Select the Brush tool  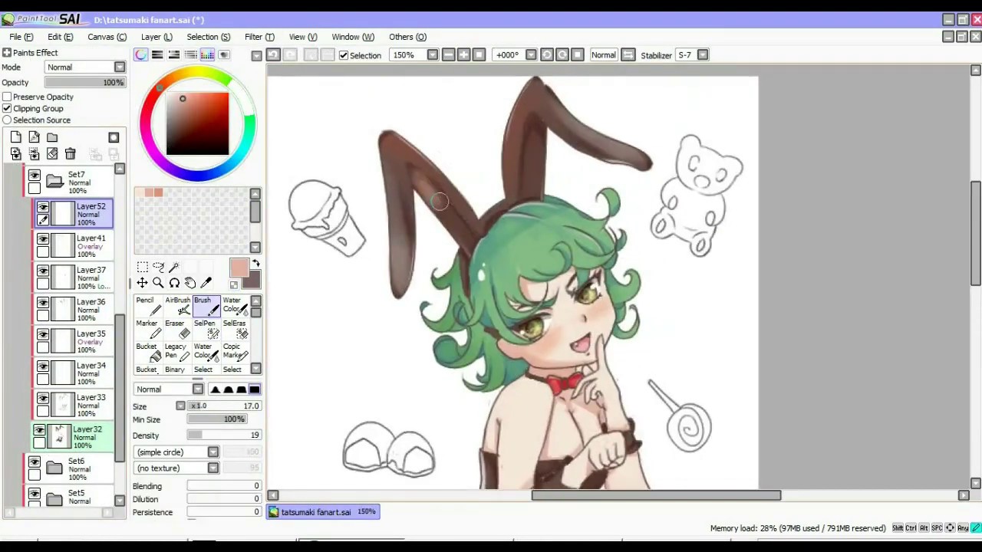[x=206, y=307]
